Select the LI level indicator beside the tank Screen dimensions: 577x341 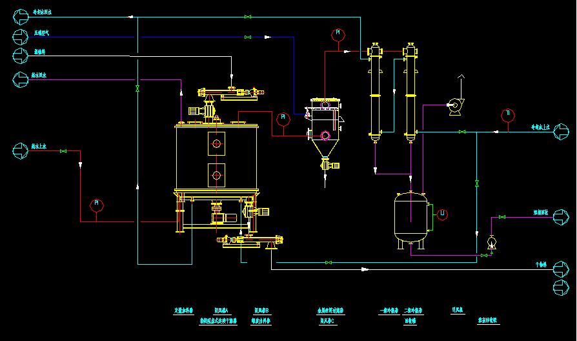point(442,213)
